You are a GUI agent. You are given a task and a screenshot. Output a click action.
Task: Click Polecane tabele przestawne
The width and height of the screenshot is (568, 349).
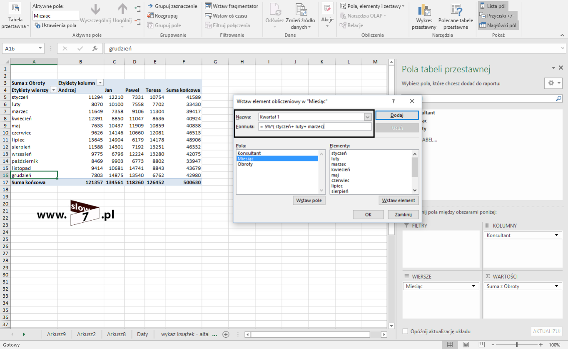[456, 17]
